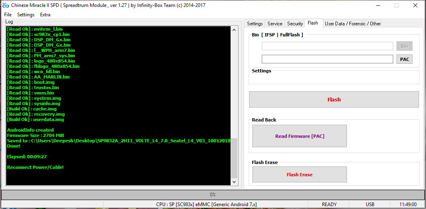Open User Data / Forensic / Other tab
Image resolution: width=426 pixels, height=209 pixels.
(353, 24)
